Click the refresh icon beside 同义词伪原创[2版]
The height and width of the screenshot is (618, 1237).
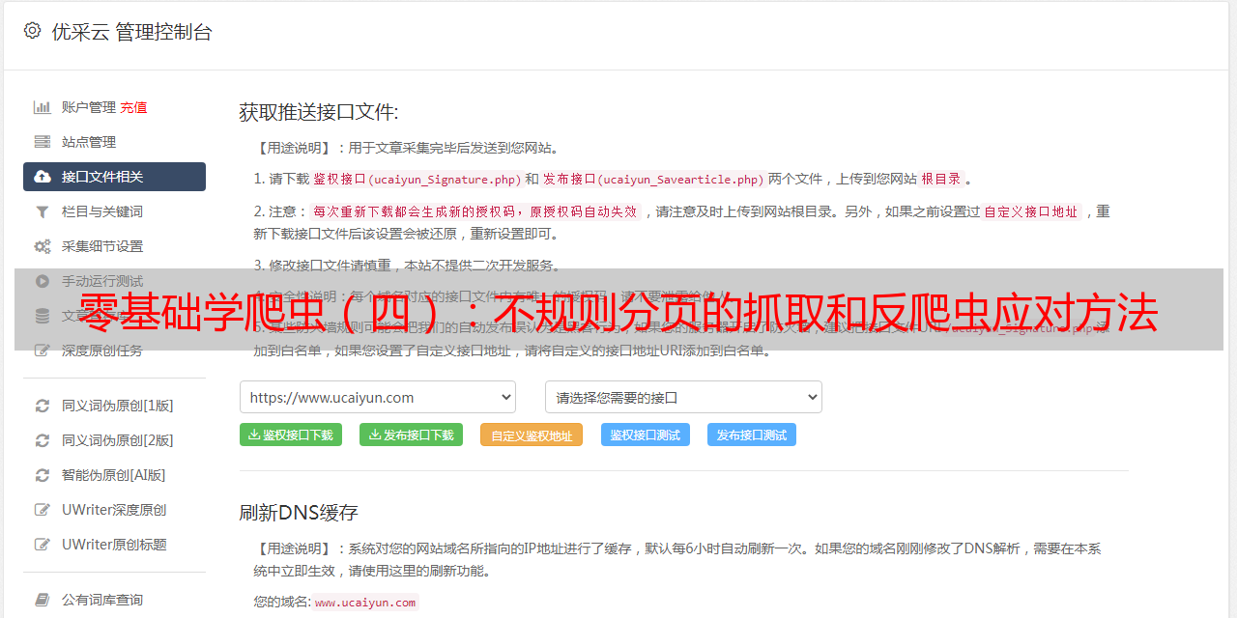(42, 440)
